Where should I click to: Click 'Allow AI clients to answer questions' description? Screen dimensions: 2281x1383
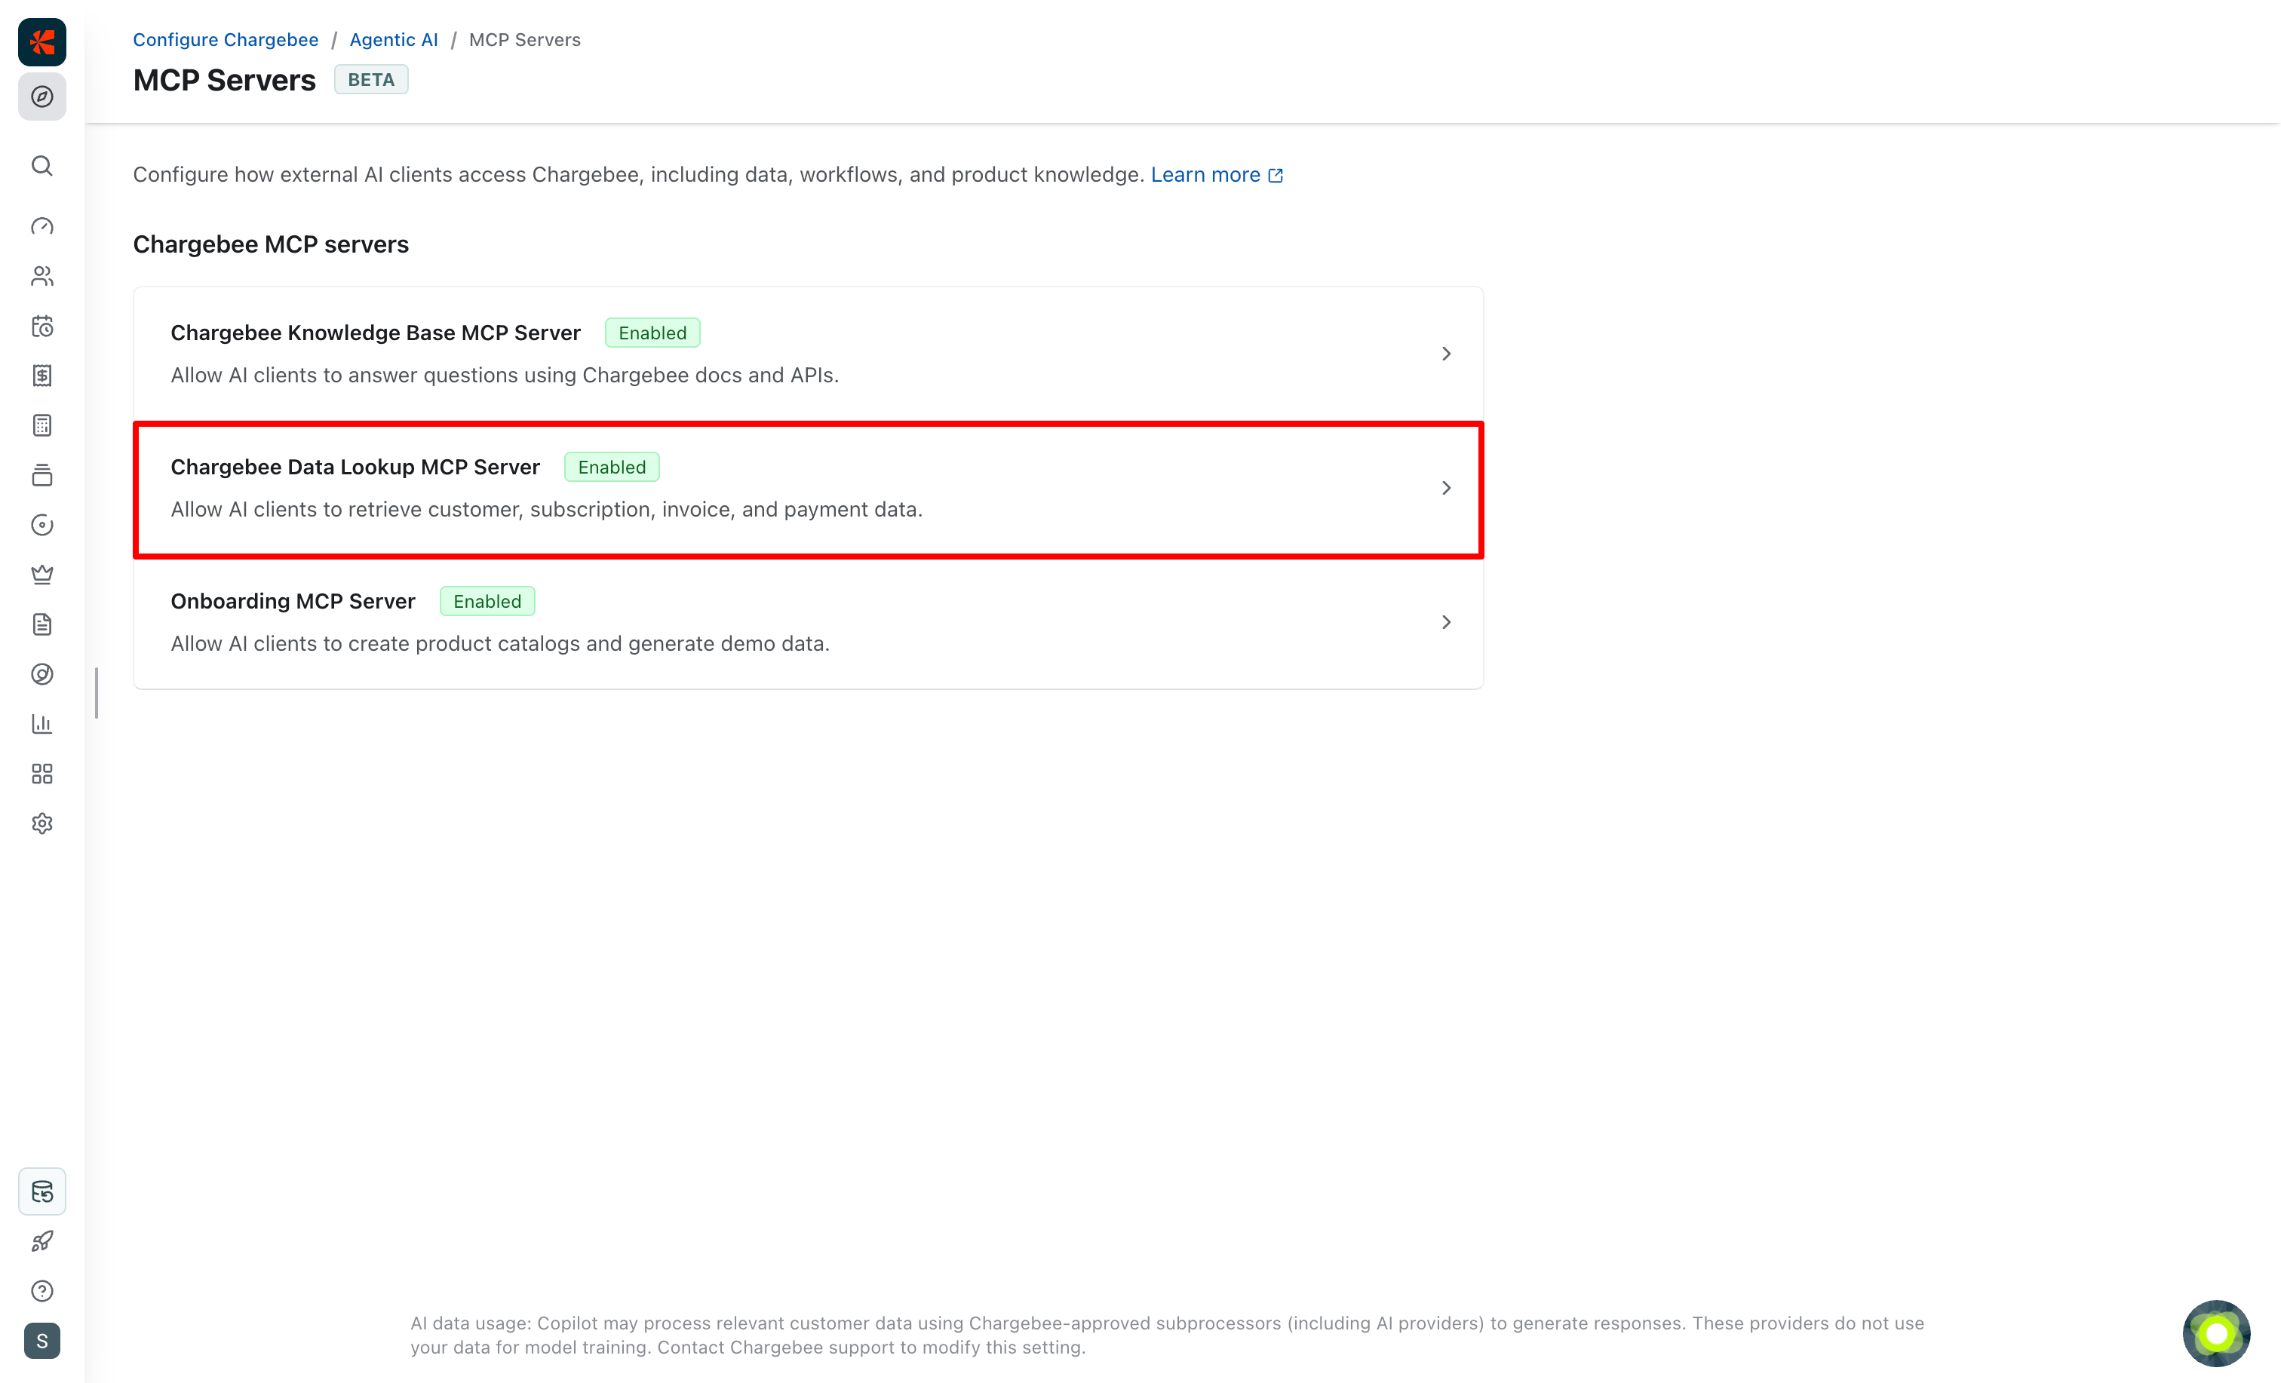tap(505, 375)
